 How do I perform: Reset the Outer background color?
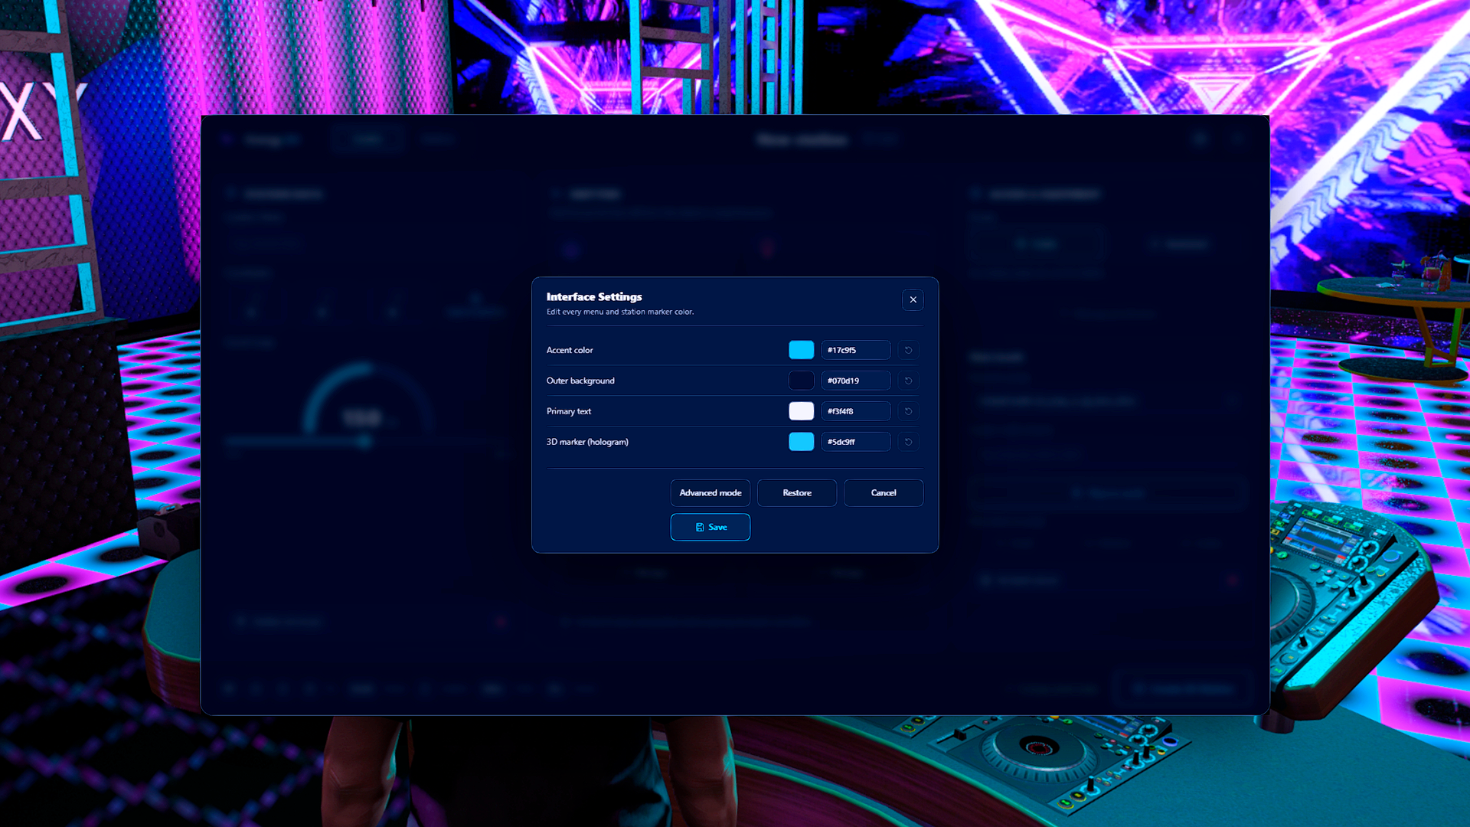[x=908, y=381]
